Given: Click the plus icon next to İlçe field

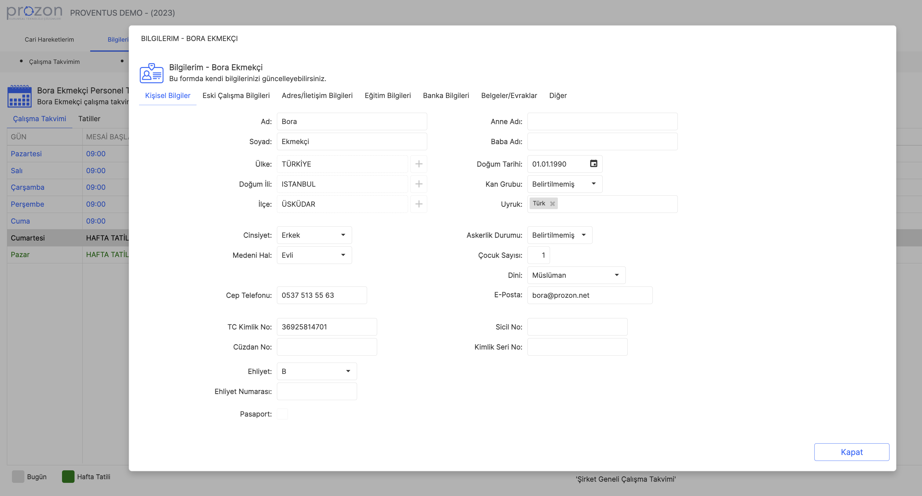Looking at the screenshot, I should click(418, 204).
